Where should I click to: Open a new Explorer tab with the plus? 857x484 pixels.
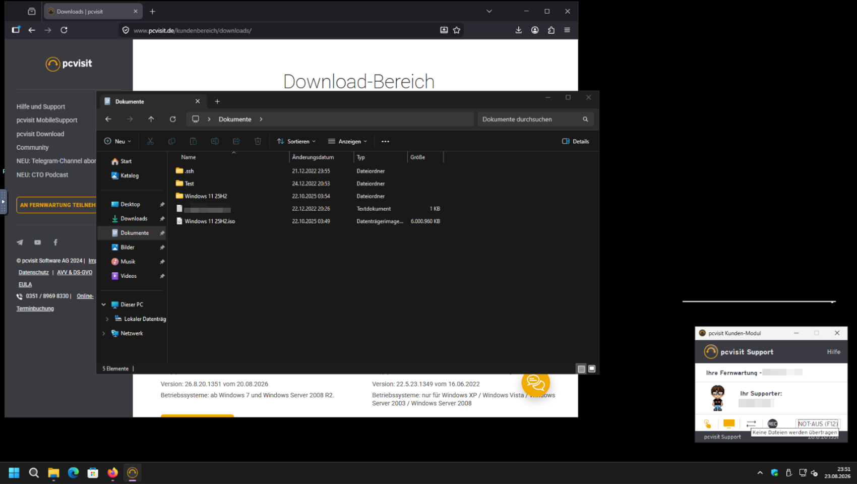(217, 101)
